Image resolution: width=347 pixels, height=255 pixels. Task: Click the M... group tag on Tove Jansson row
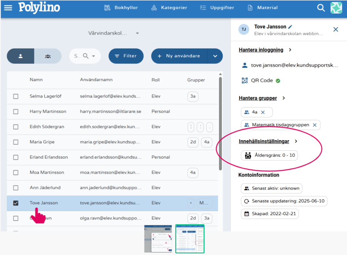205,203
